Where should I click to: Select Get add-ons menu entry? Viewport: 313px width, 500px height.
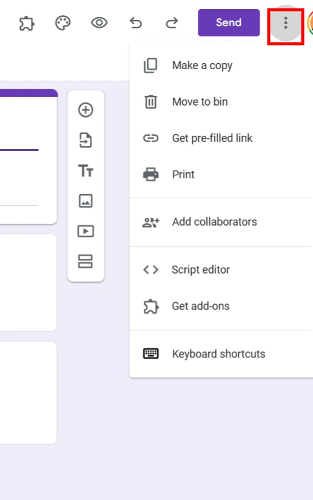click(220, 306)
